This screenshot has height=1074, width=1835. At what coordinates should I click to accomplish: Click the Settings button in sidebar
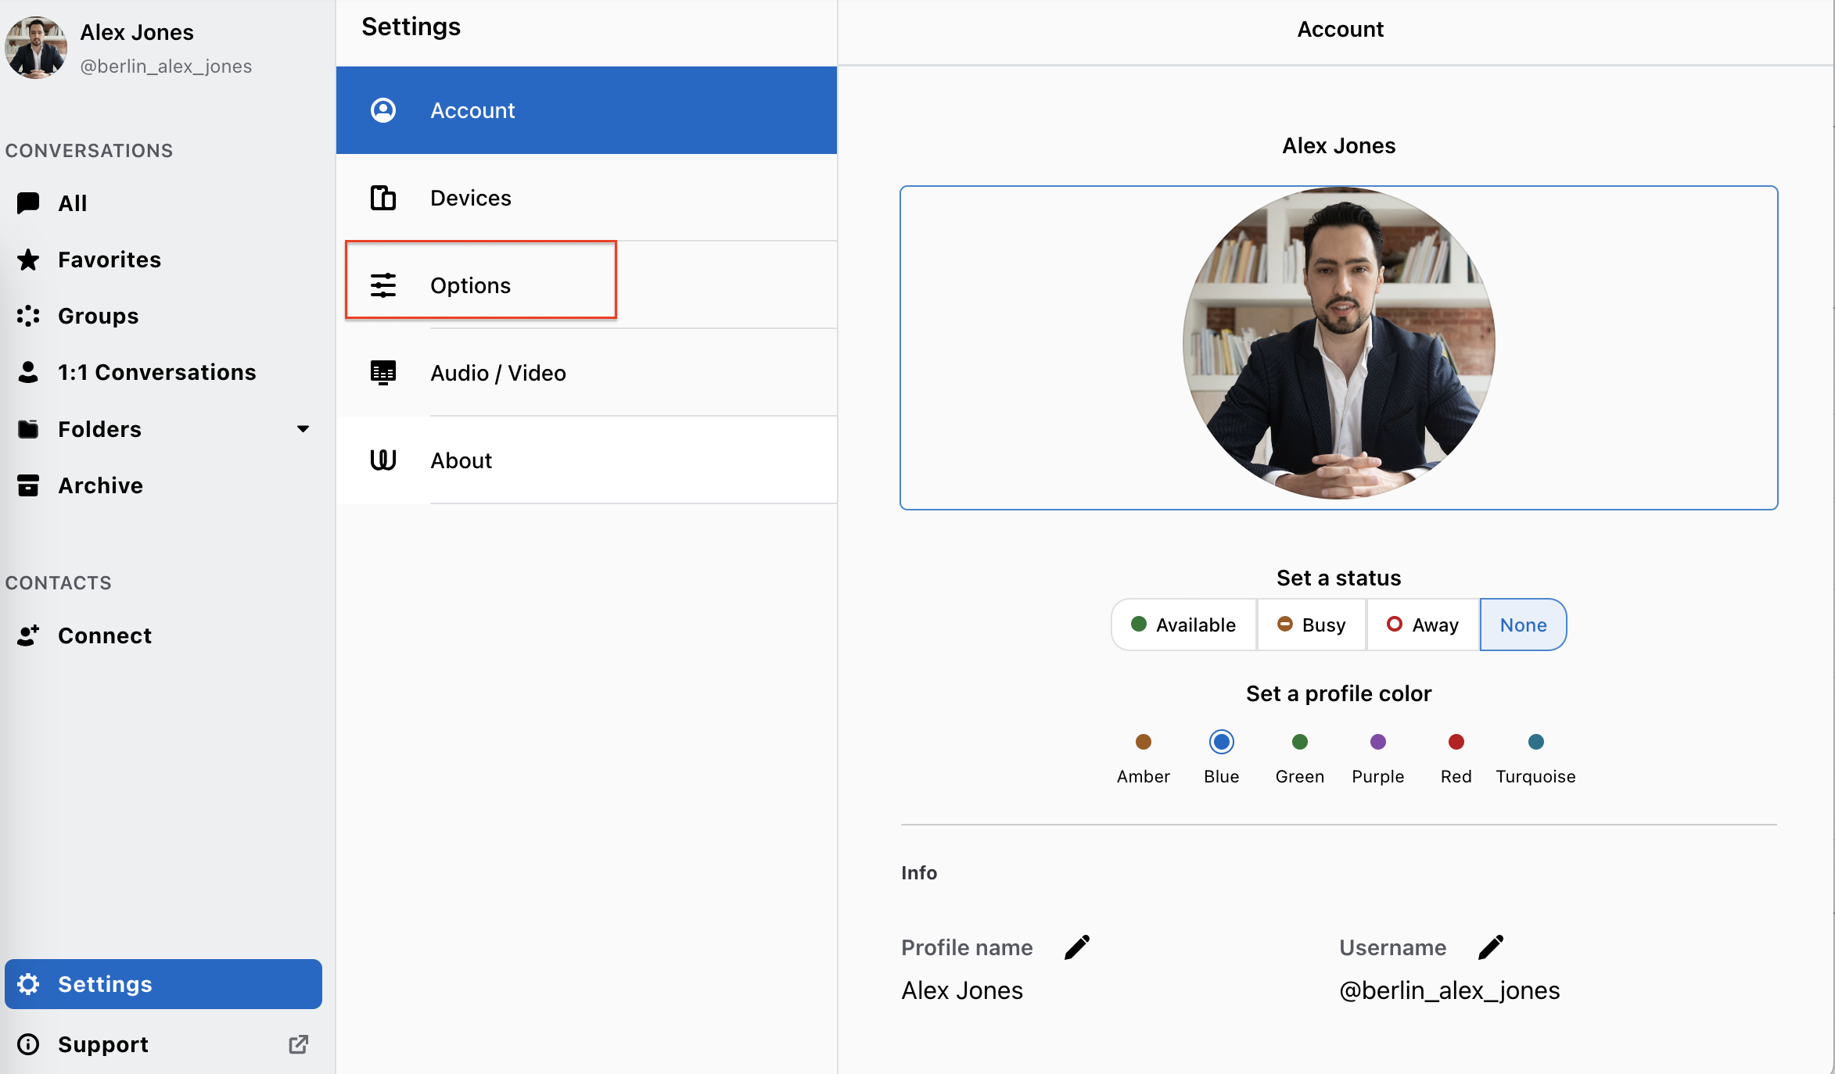click(x=163, y=984)
